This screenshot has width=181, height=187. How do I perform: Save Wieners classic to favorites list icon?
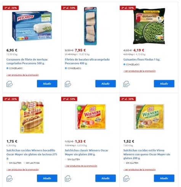click(68, 179)
